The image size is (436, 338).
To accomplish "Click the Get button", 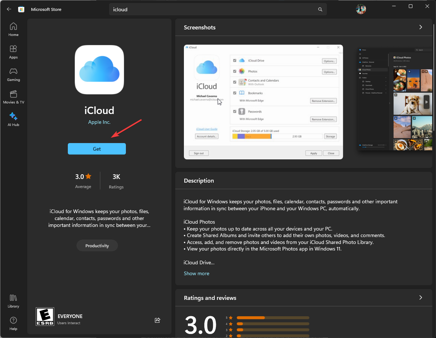I will (97, 149).
